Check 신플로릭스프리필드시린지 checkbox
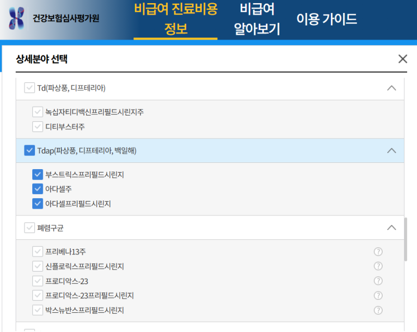Viewport: 417px width, 332px height. (x=38, y=266)
